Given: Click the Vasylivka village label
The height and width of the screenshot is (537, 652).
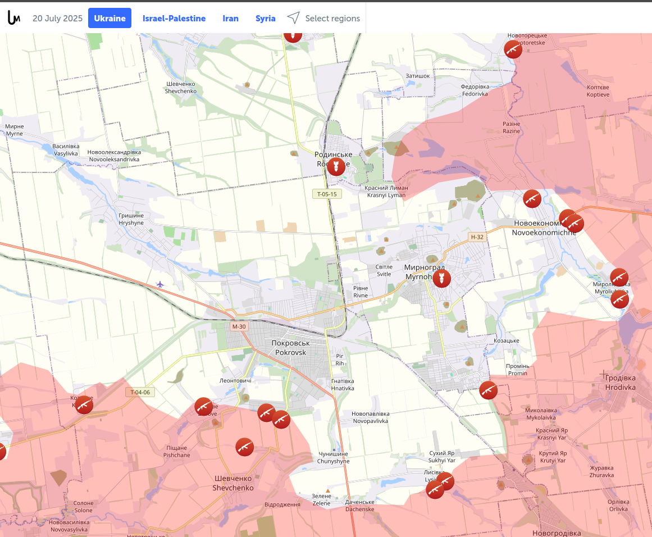Looking at the screenshot, I should [x=66, y=150].
